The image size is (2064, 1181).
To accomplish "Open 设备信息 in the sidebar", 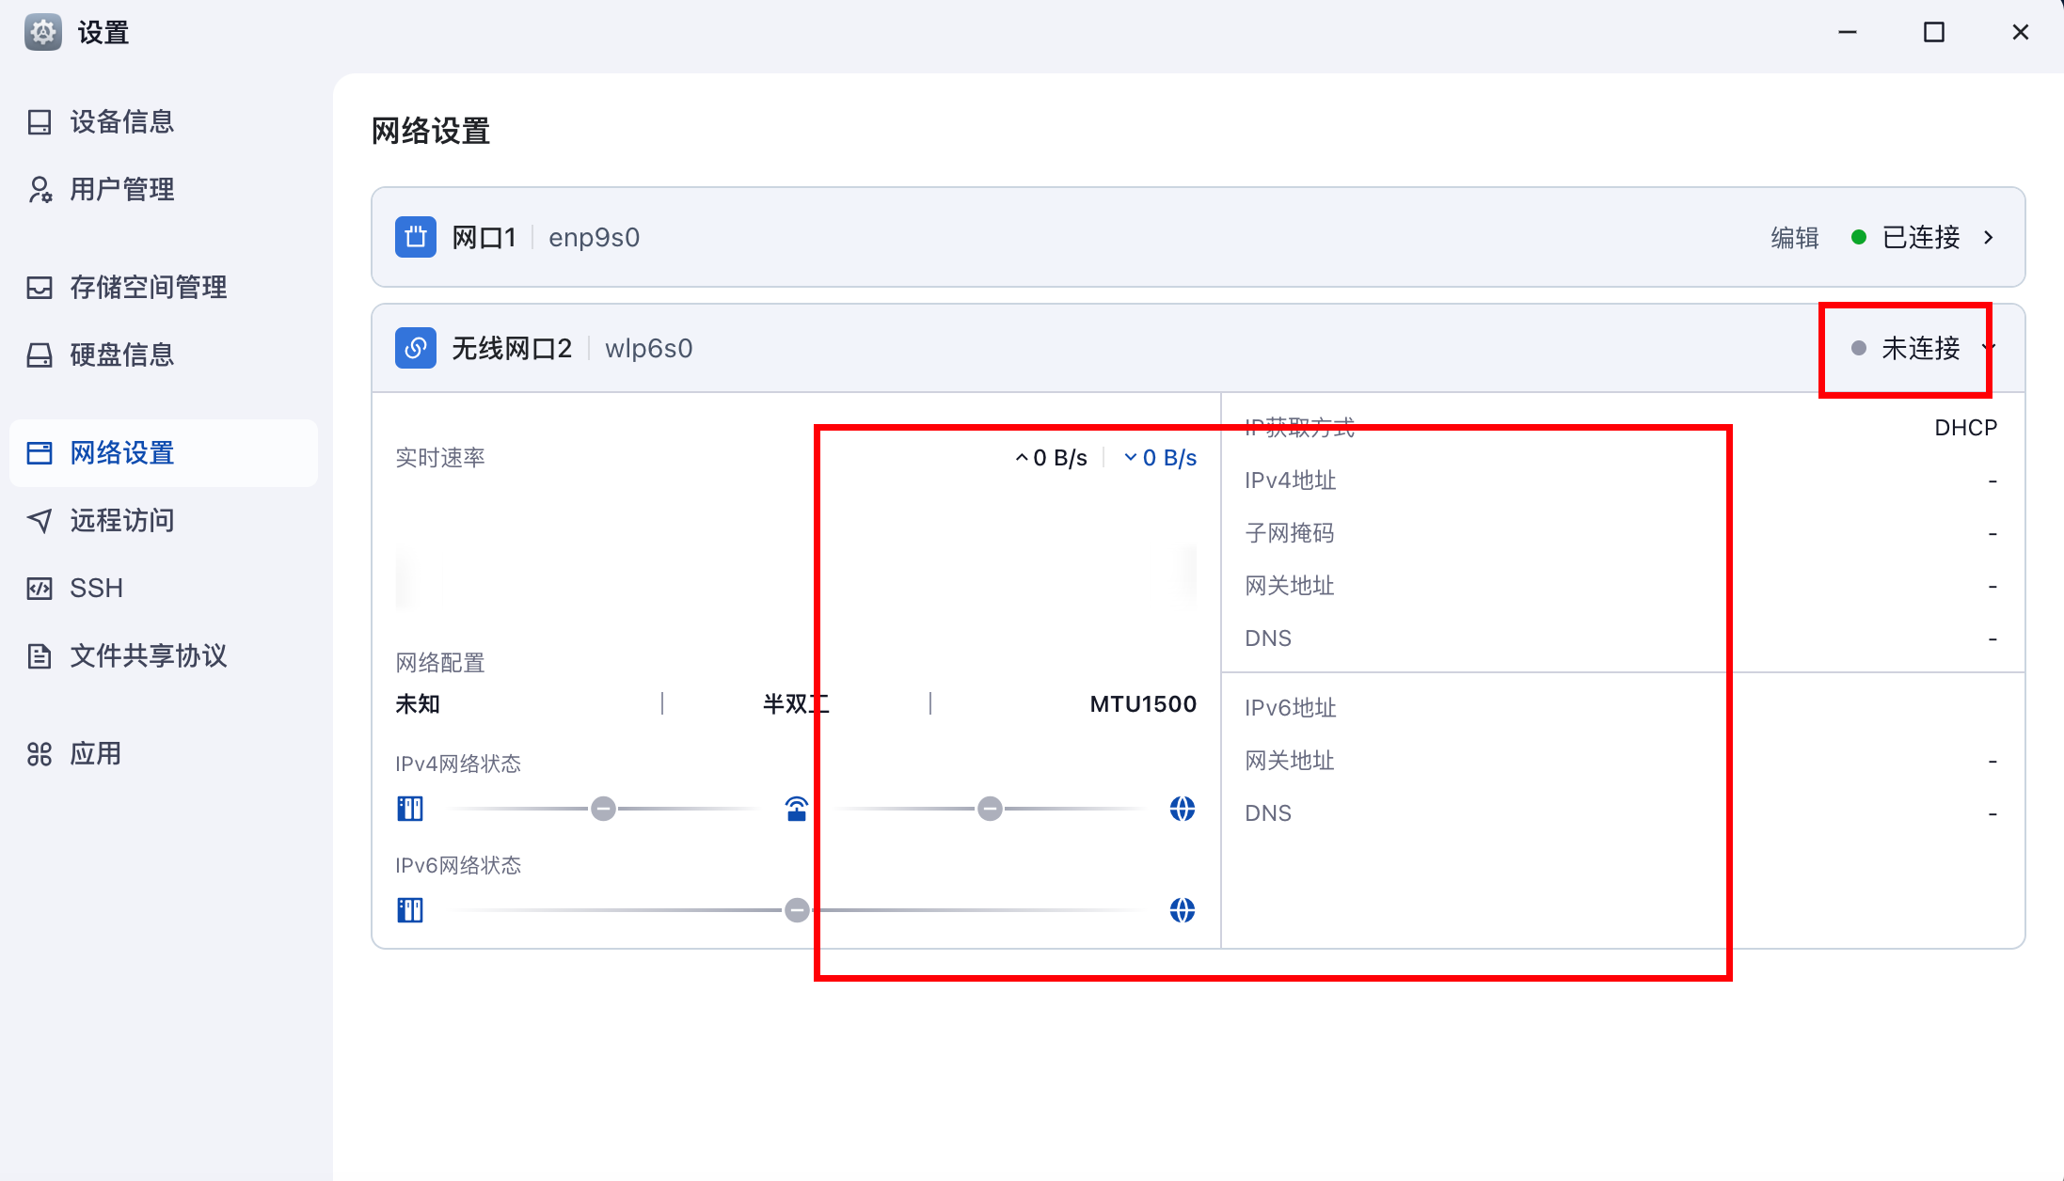I will click(163, 122).
